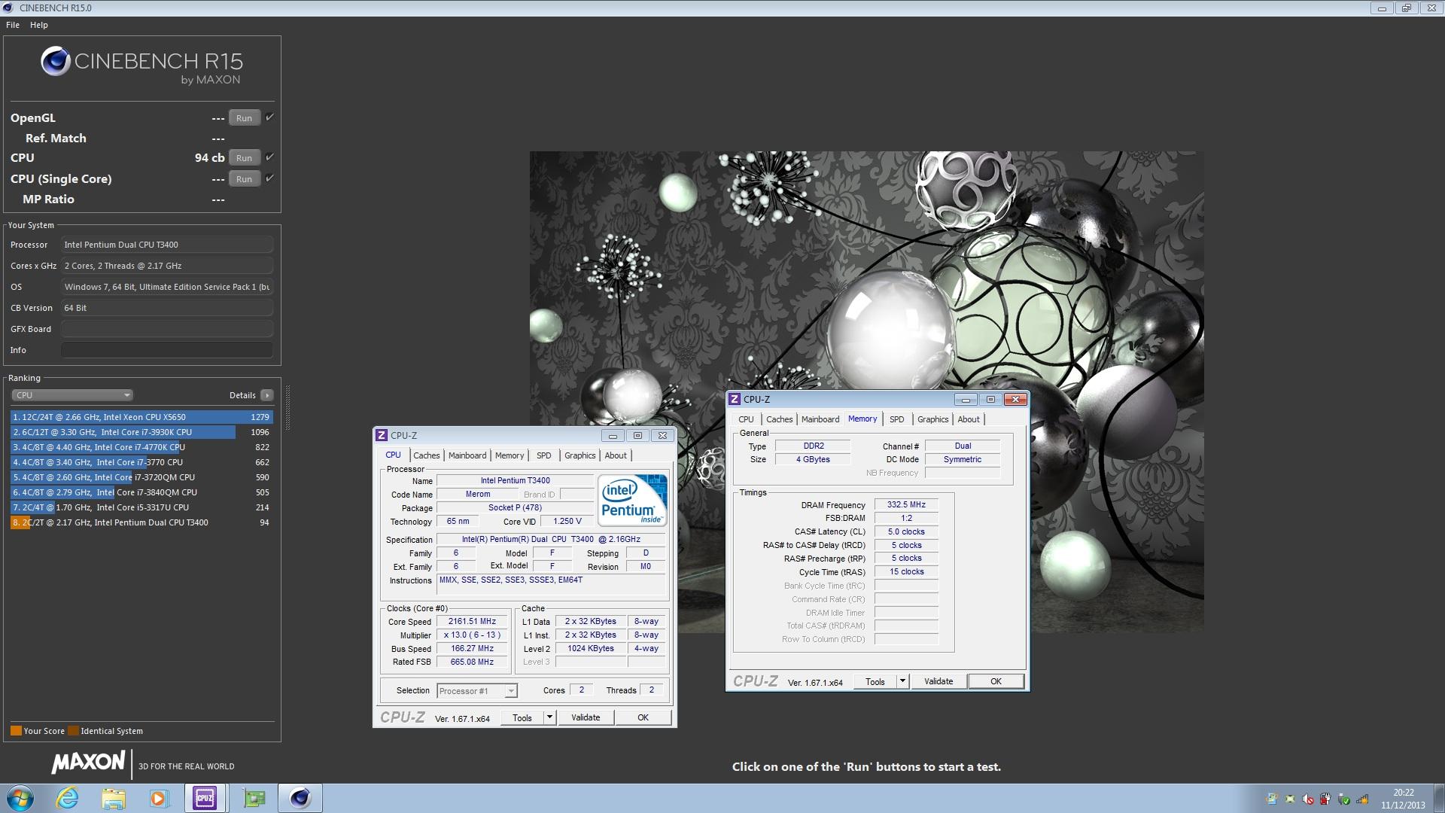The width and height of the screenshot is (1445, 813).
Task: Click the muted volume tray icon
Action: (x=1308, y=799)
